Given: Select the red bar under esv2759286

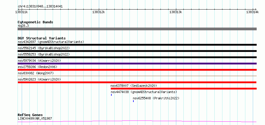Looking at the screenshot, I should coord(137,70).
